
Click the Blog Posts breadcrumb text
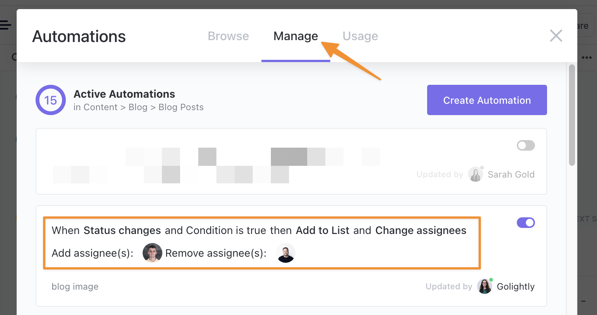[x=181, y=107]
